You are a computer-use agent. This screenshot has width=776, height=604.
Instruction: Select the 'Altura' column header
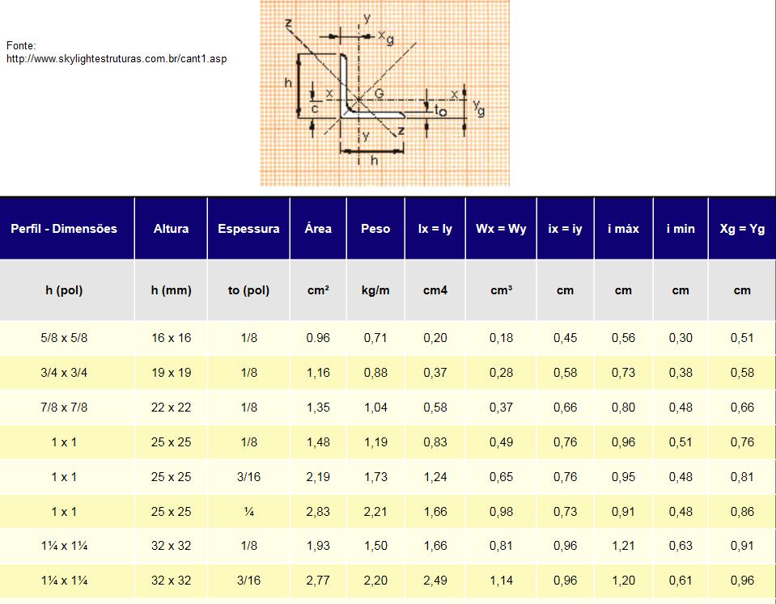click(171, 229)
